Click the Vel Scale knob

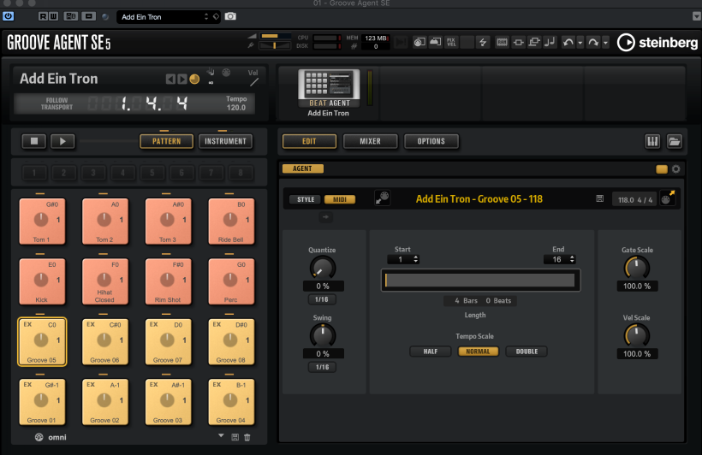coord(637,335)
